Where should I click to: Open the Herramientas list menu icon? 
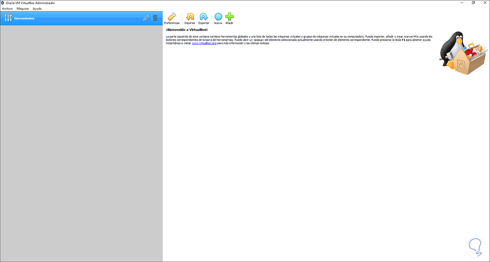coord(154,18)
